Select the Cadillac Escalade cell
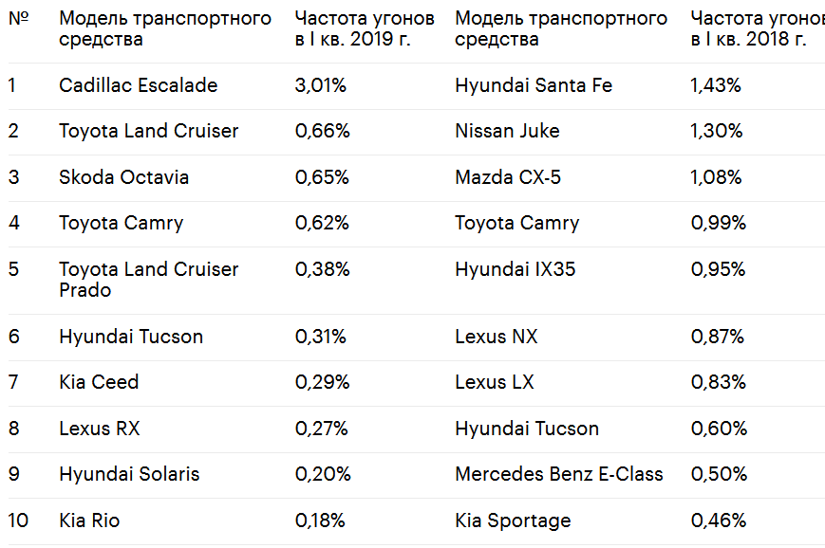Screen dimensions: 825x548 coord(138,85)
